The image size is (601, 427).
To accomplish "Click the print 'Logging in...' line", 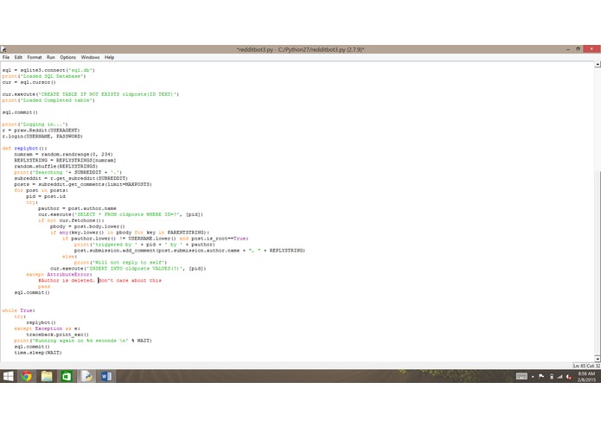I will (35, 124).
